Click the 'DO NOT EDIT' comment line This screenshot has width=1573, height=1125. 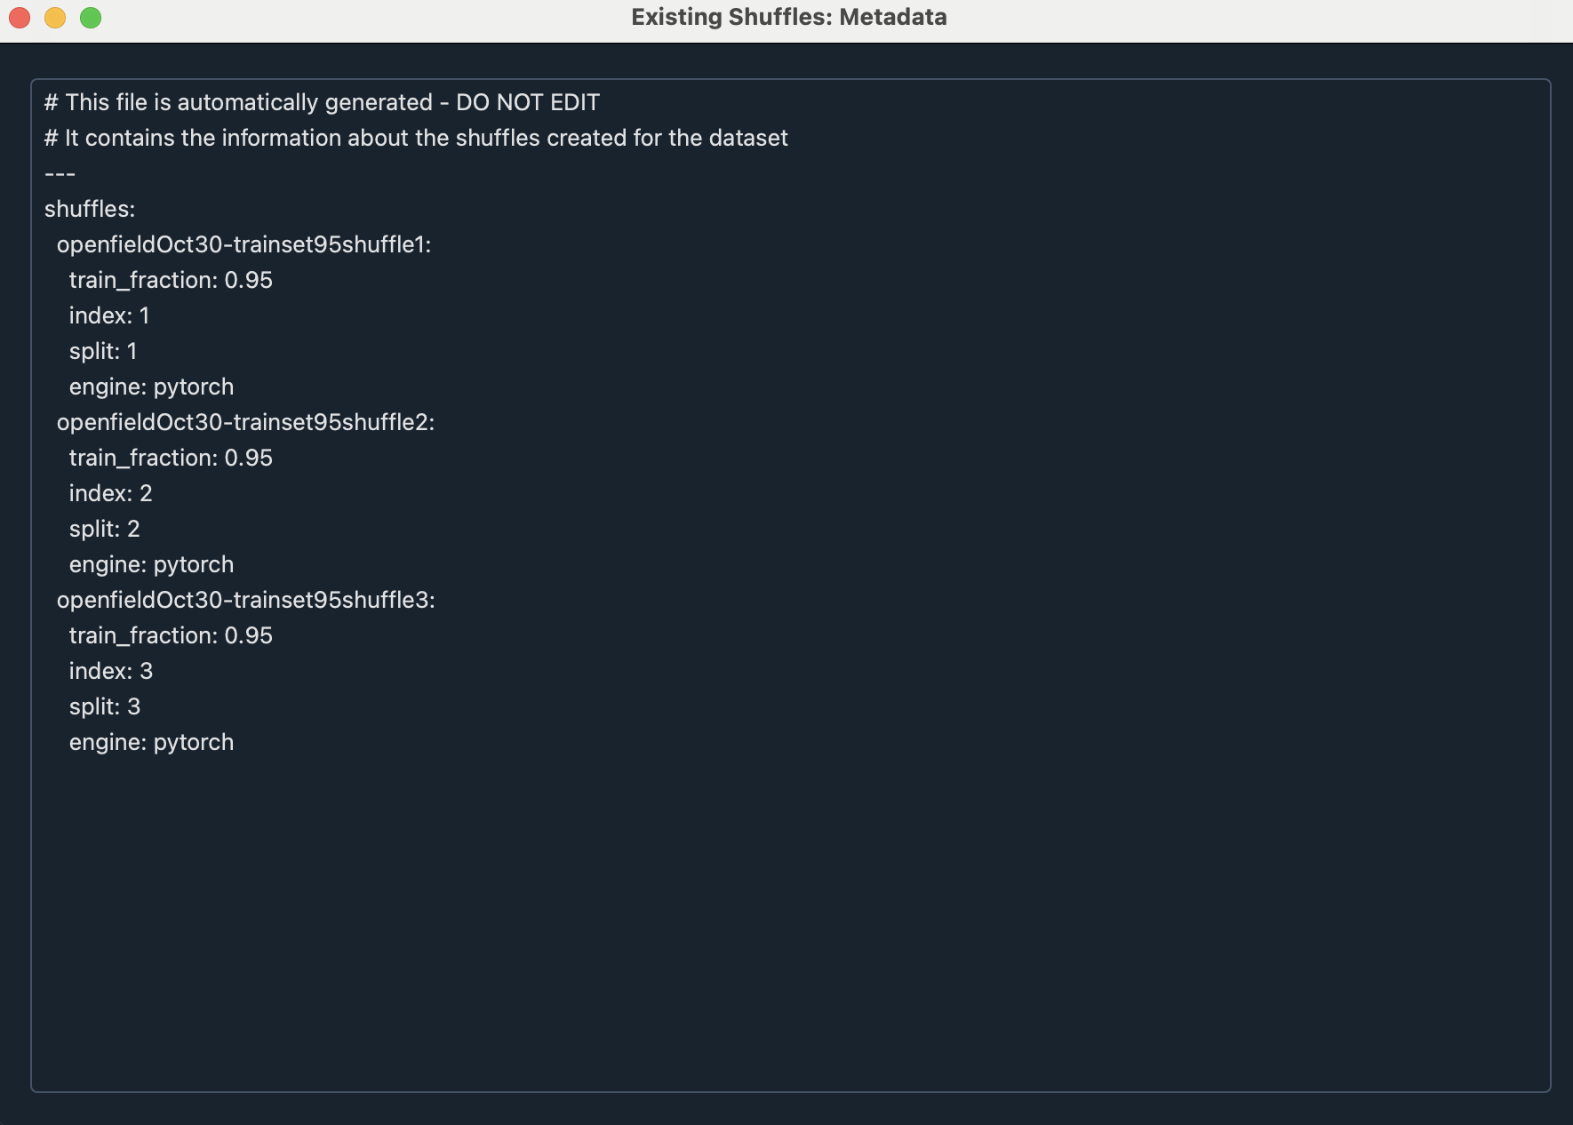tap(322, 102)
